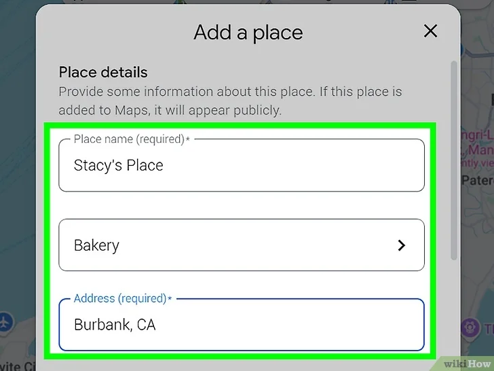Image resolution: width=494 pixels, height=371 pixels.
Task: Click the wikiHow watermark logo
Action: (x=467, y=364)
